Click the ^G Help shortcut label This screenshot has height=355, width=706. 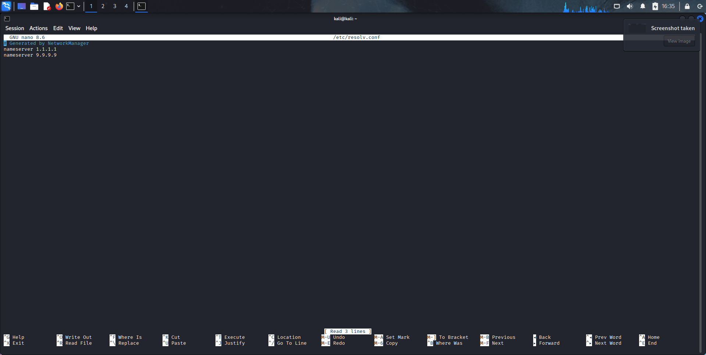pyautogui.click(x=14, y=337)
